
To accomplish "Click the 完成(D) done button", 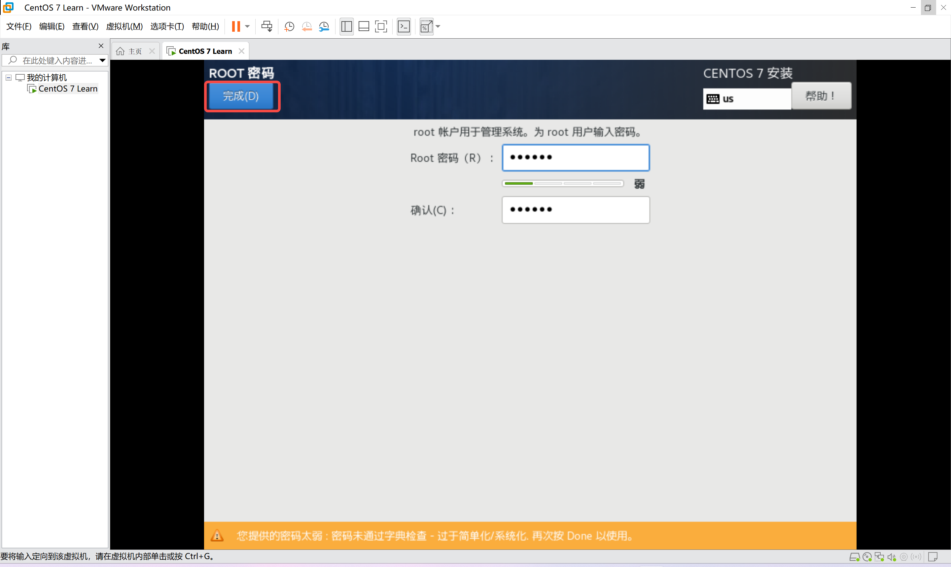I will (241, 96).
